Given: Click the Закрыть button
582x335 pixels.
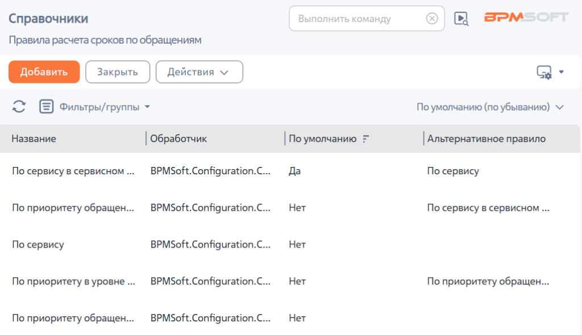Looking at the screenshot, I should (118, 72).
